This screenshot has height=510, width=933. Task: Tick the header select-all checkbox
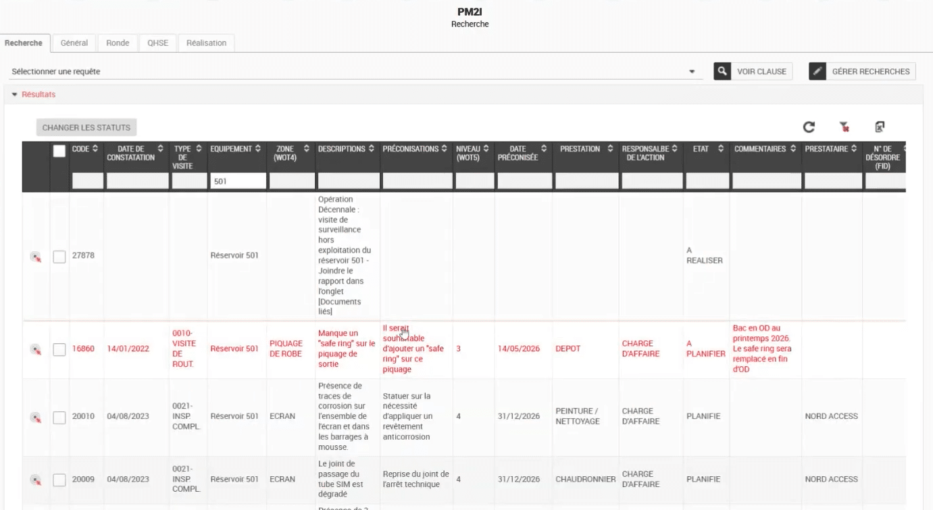tap(59, 151)
